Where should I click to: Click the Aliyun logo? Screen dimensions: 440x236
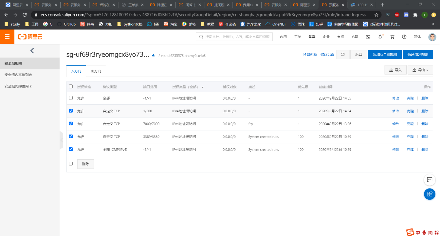coord(30,37)
